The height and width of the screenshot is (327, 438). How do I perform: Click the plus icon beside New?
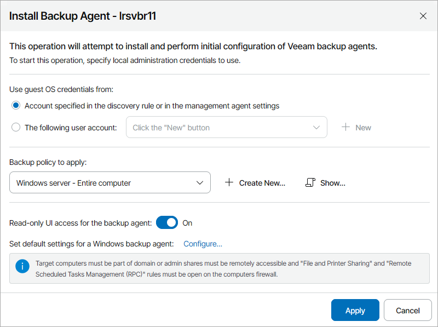[x=345, y=128]
